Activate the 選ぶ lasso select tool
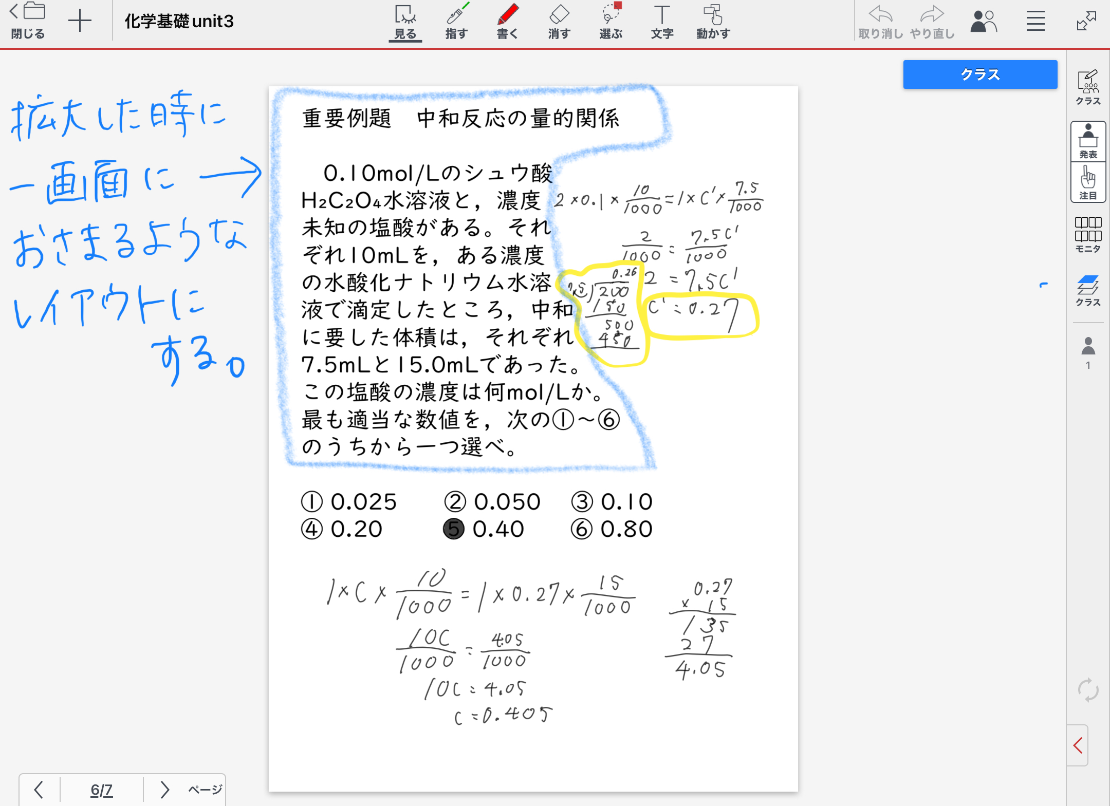Image resolution: width=1110 pixels, height=806 pixels. (610, 22)
